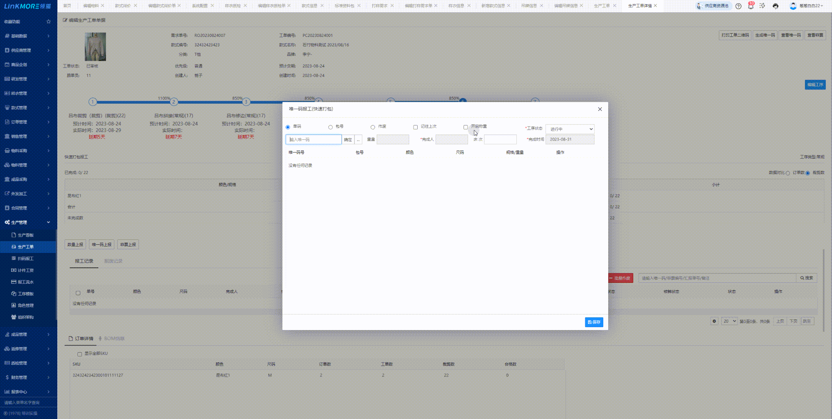Tick the 开启称重 checkbox
832x419 pixels.
pyautogui.click(x=466, y=127)
